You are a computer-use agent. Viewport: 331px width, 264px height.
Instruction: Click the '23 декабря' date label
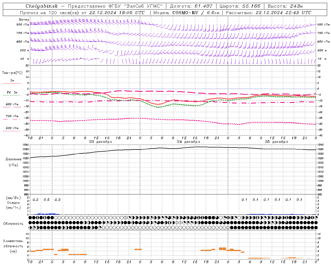point(100,142)
